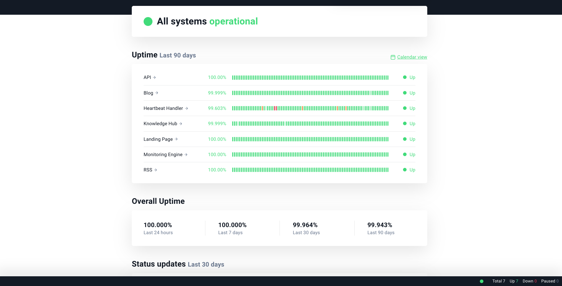Open the Heartbeat Handler monitor details
The width and height of the screenshot is (562, 286).
pyautogui.click(x=163, y=108)
